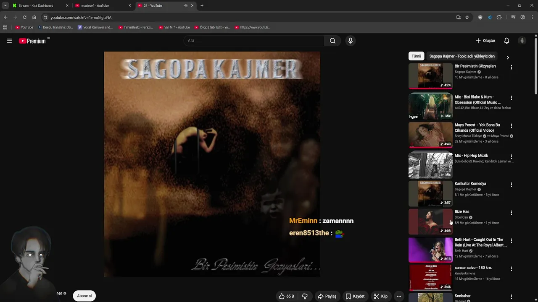Open Karikatür Komedya video title

[x=470, y=184]
